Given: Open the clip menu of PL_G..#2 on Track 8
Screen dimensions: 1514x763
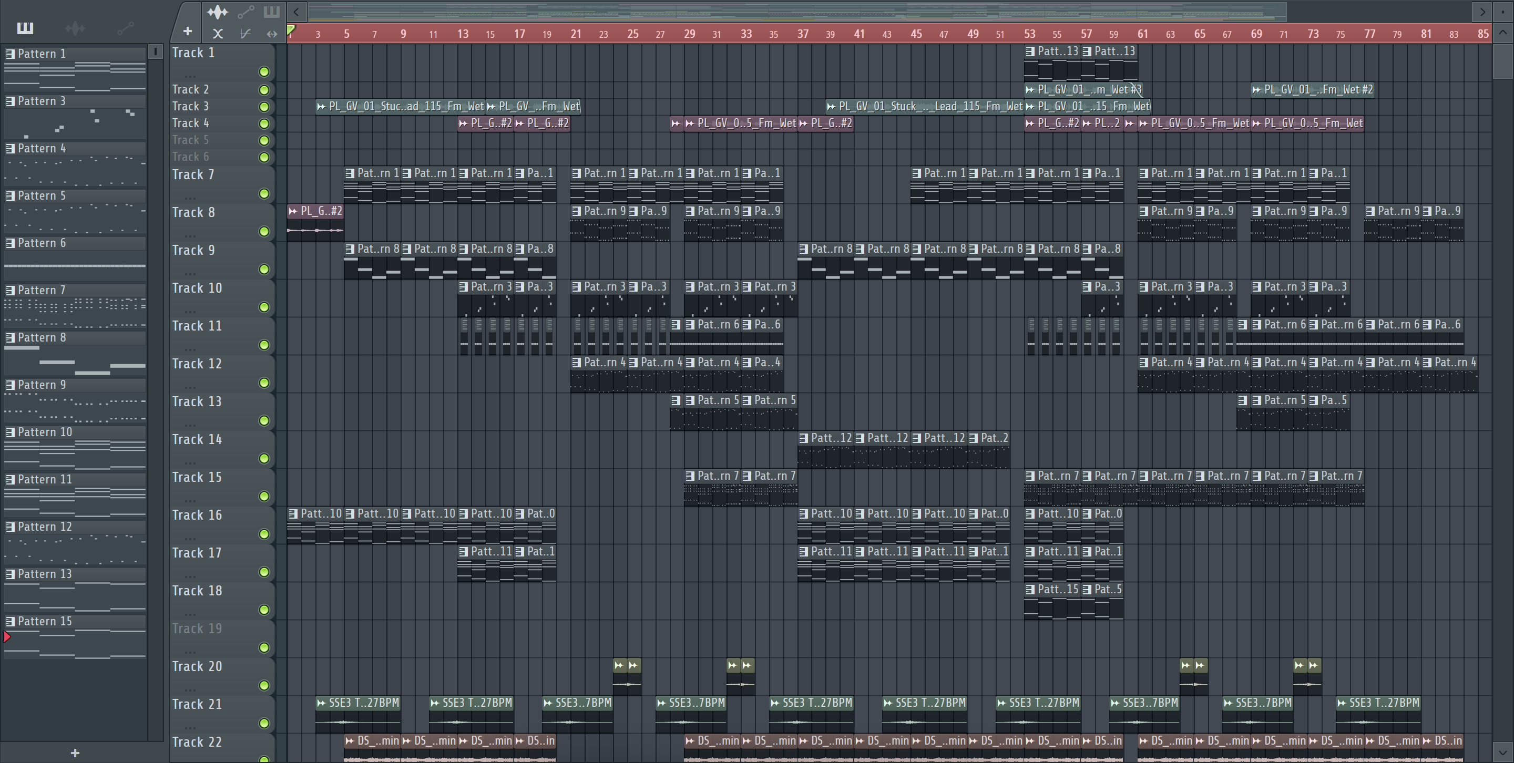Looking at the screenshot, I should 293,211.
